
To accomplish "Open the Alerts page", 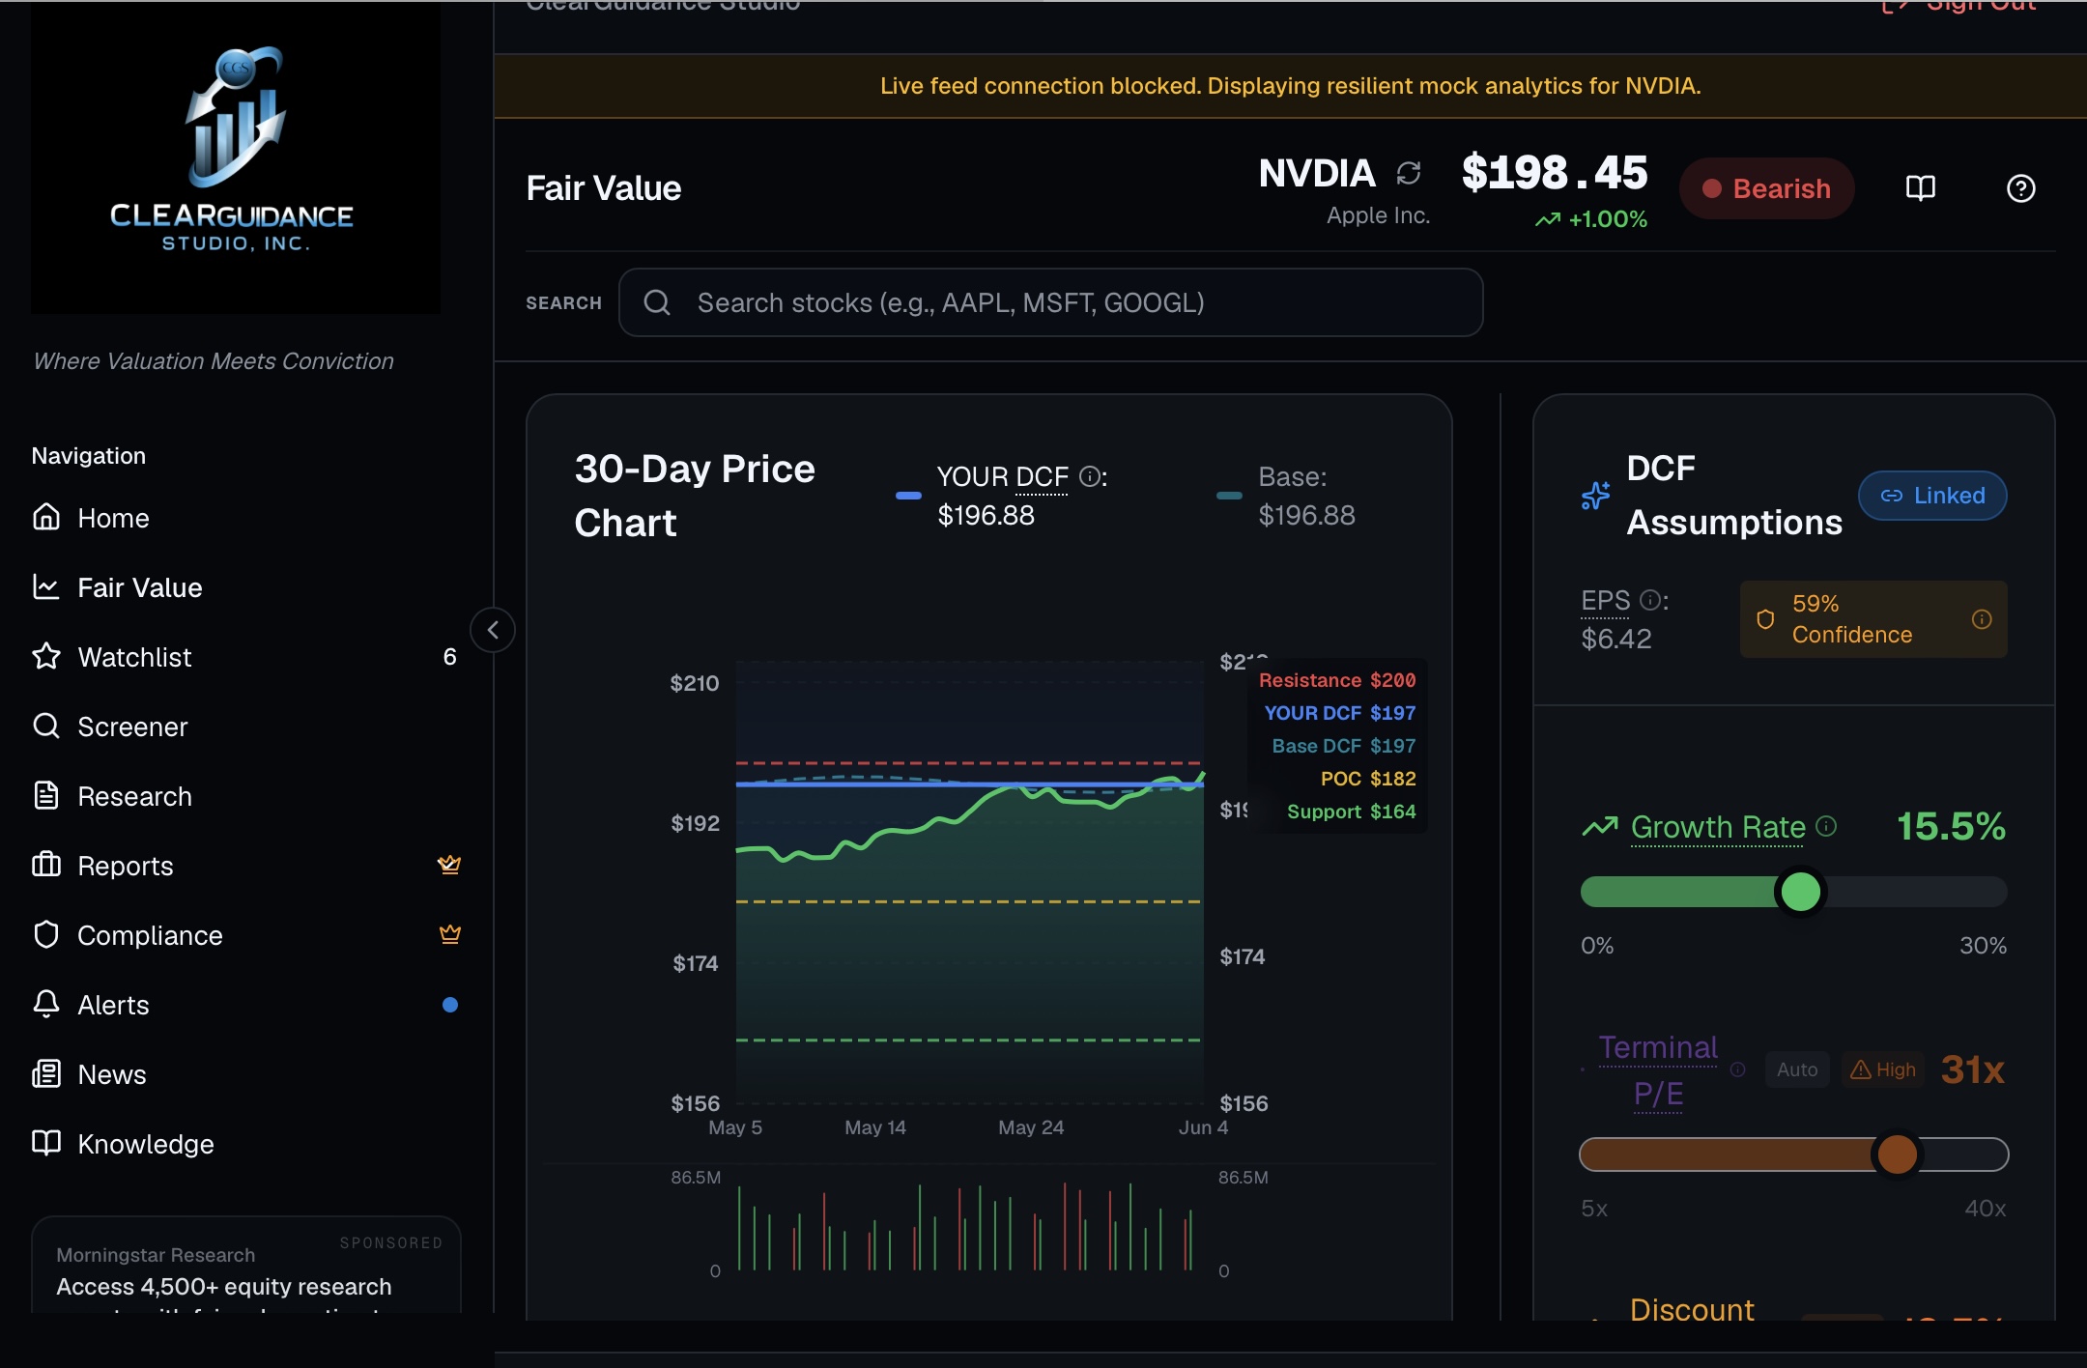I will (x=246, y=1005).
